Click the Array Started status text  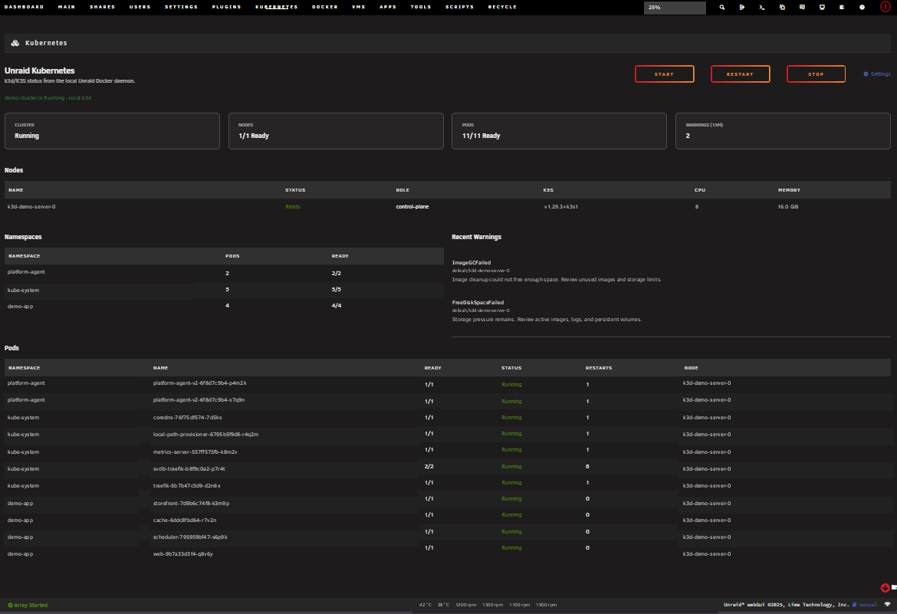(x=31, y=605)
